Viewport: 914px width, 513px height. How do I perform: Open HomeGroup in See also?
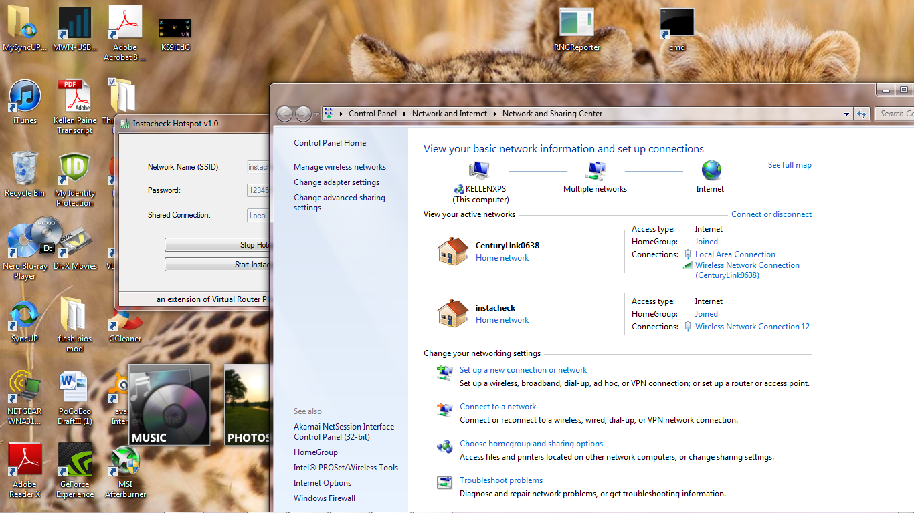(316, 452)
